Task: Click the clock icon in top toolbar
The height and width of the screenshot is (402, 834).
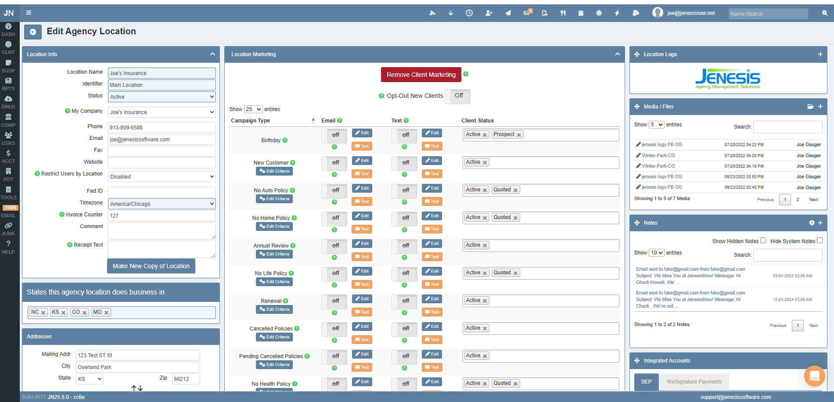Action: click(x=469, y=13)
